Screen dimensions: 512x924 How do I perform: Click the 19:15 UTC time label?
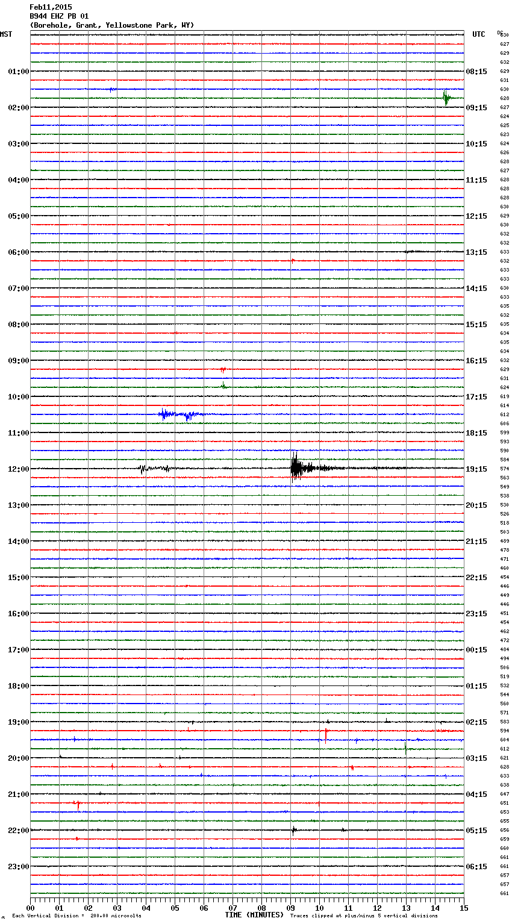coord(476,469)
